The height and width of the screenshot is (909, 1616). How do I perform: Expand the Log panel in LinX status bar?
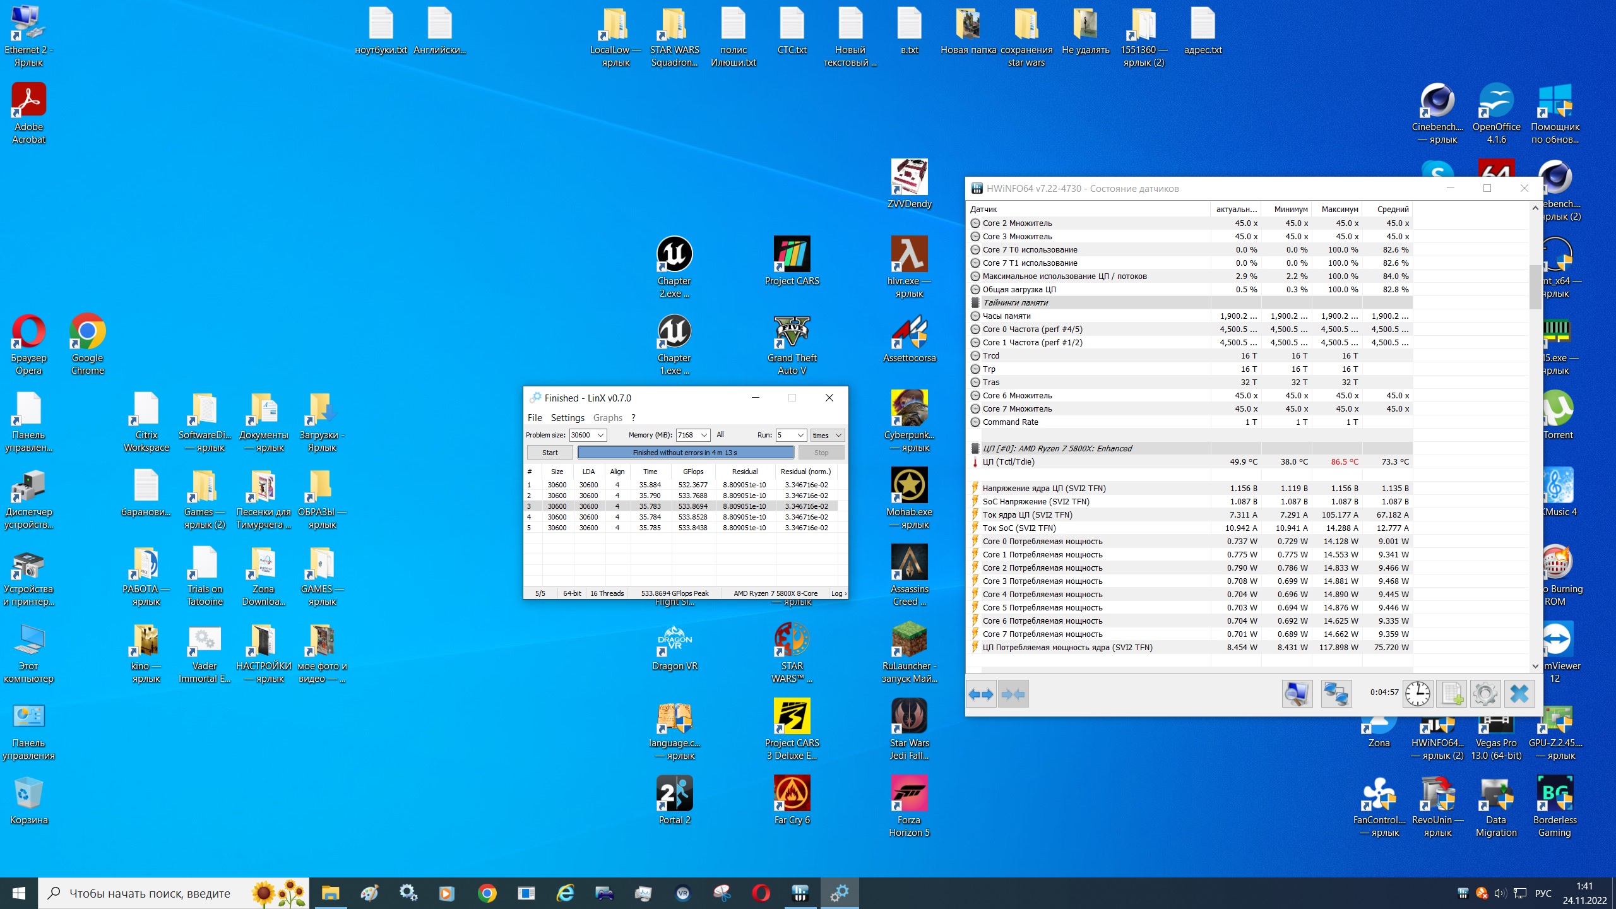pos(838,593)
